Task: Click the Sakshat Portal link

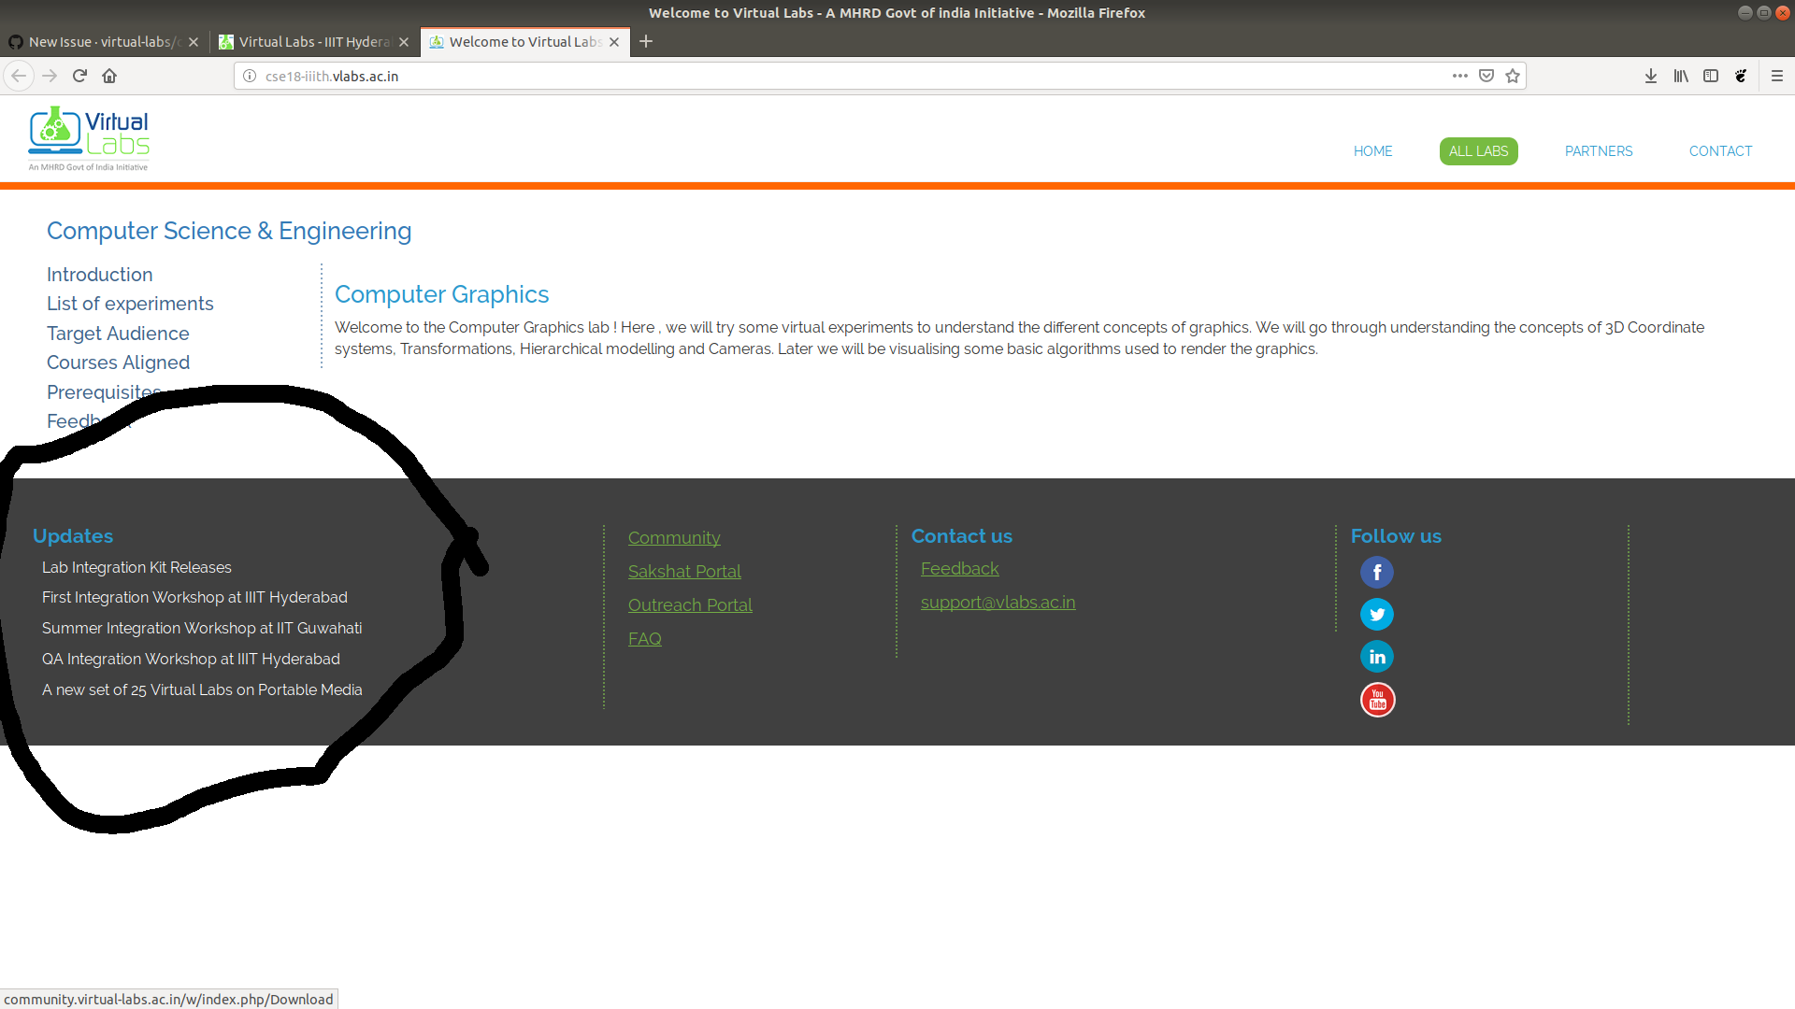Action: tap(684, 571)
